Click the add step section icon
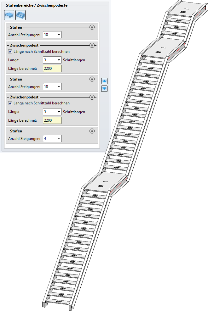Screen dimensions: 208x311 click(x=20, y=15)
